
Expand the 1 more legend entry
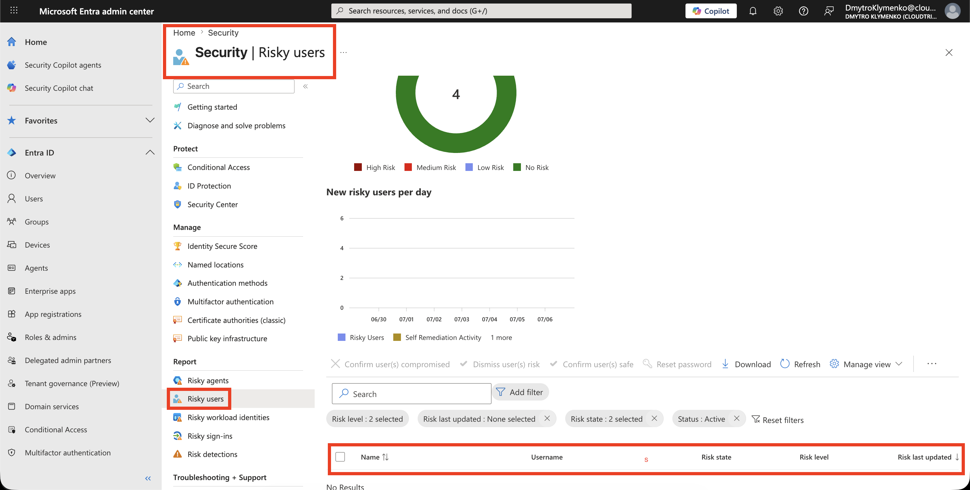(501, 338)
